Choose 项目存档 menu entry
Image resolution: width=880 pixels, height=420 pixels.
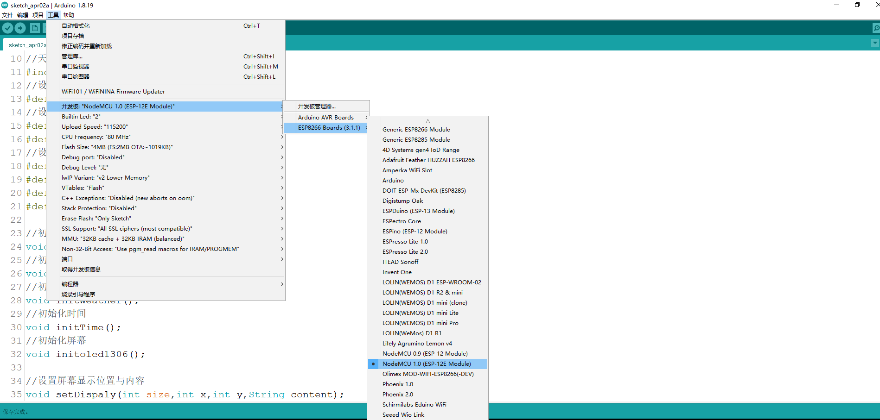pyautogui.click(x=166, y=36)
